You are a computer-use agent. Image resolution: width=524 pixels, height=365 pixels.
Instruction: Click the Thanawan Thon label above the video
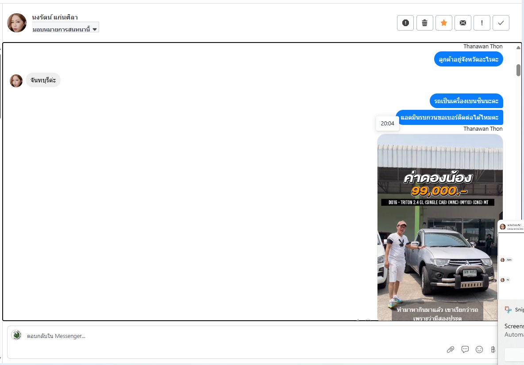coord(483,129)
